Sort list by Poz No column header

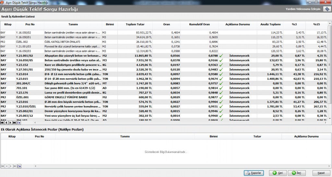(x=30, y=24)
